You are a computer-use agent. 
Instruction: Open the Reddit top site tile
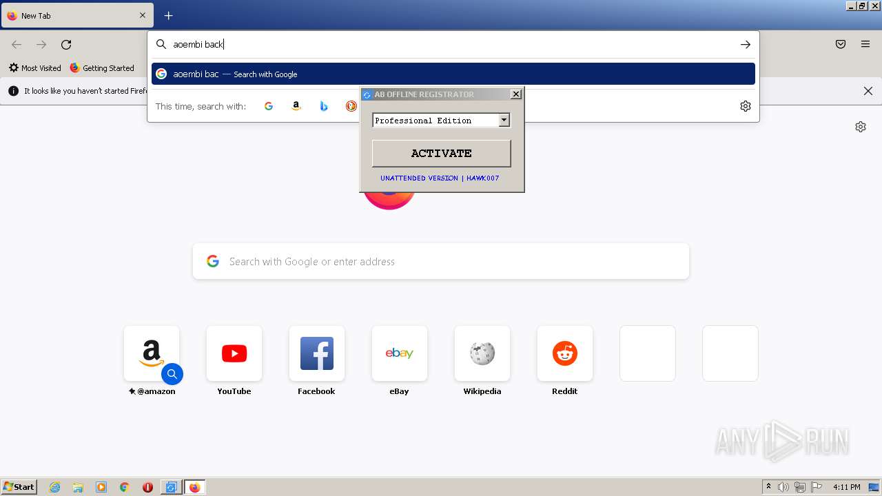pos(565,353)
